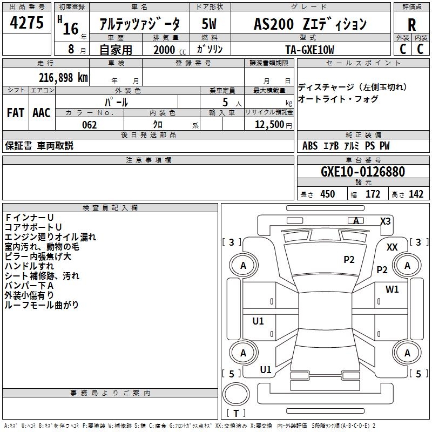The height and width of the screenshot is (432, 432).
Task: Click the color number 062 field
Action: tap(89, 125)
